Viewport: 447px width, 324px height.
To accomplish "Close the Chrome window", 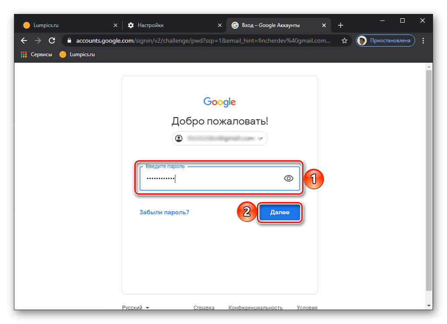I will pos(423,20).
